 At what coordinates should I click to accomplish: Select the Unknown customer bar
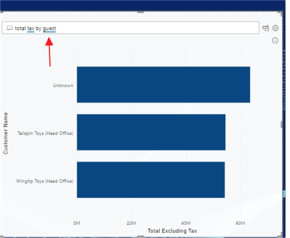[163, 84]
